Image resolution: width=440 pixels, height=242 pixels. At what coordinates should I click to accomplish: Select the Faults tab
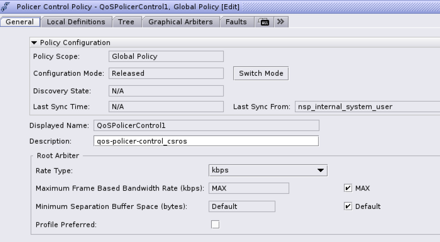(x=236, y=22)
